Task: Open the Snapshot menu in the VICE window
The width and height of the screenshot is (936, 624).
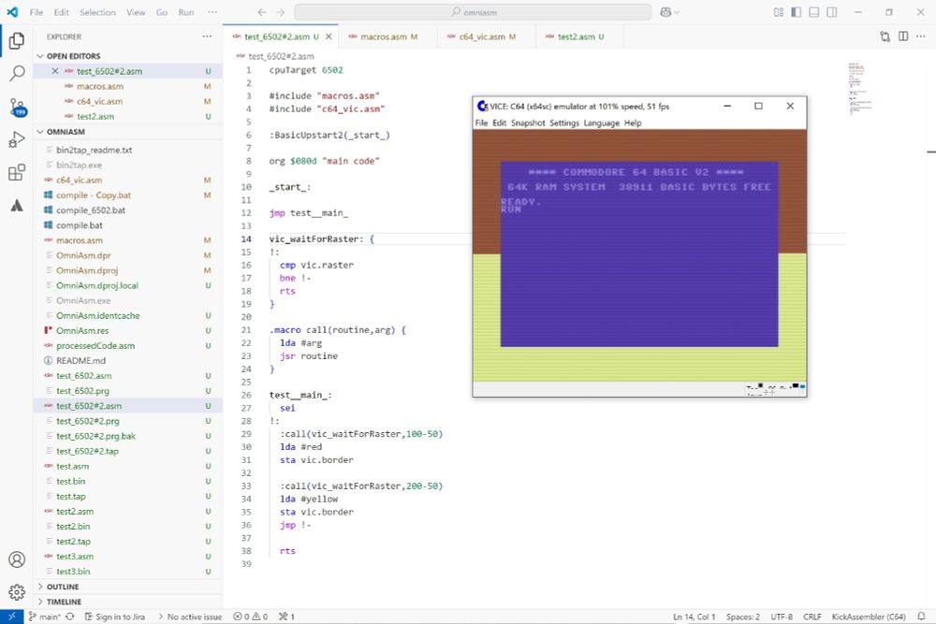Action: [528, 123]
